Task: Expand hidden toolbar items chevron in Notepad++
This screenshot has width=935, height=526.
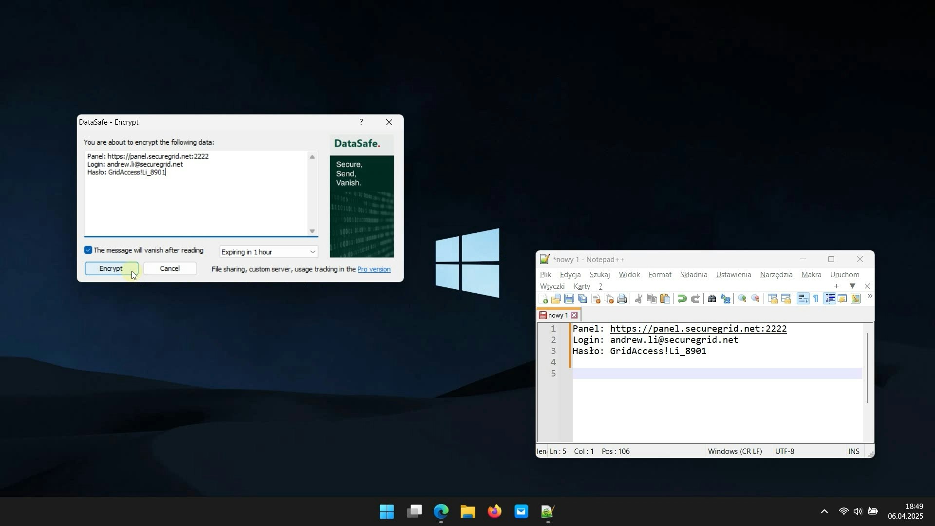Action: click(x=870, y=296)
